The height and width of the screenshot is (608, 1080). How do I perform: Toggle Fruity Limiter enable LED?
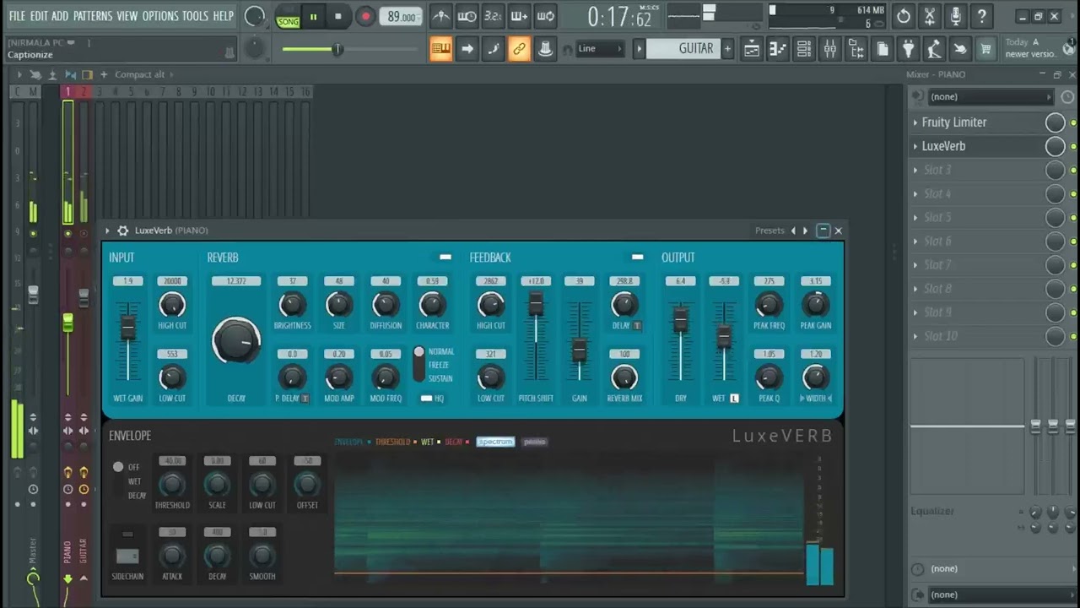[1073, 123]
